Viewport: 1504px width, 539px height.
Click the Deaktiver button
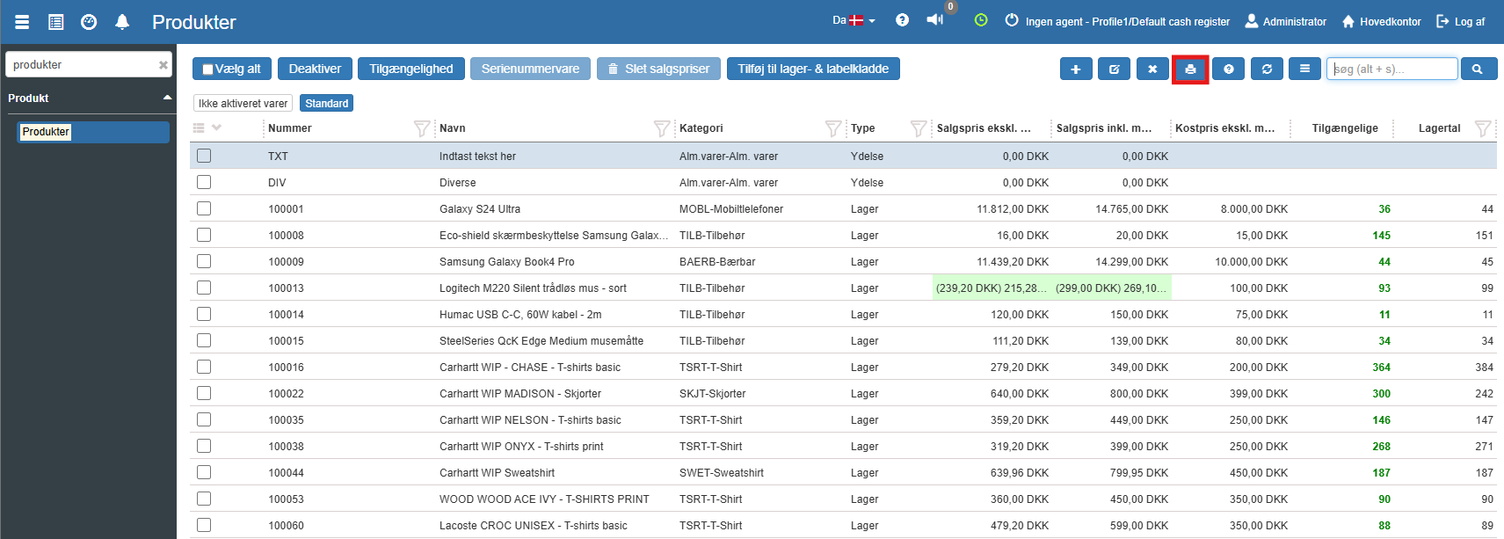coord(315,69)
